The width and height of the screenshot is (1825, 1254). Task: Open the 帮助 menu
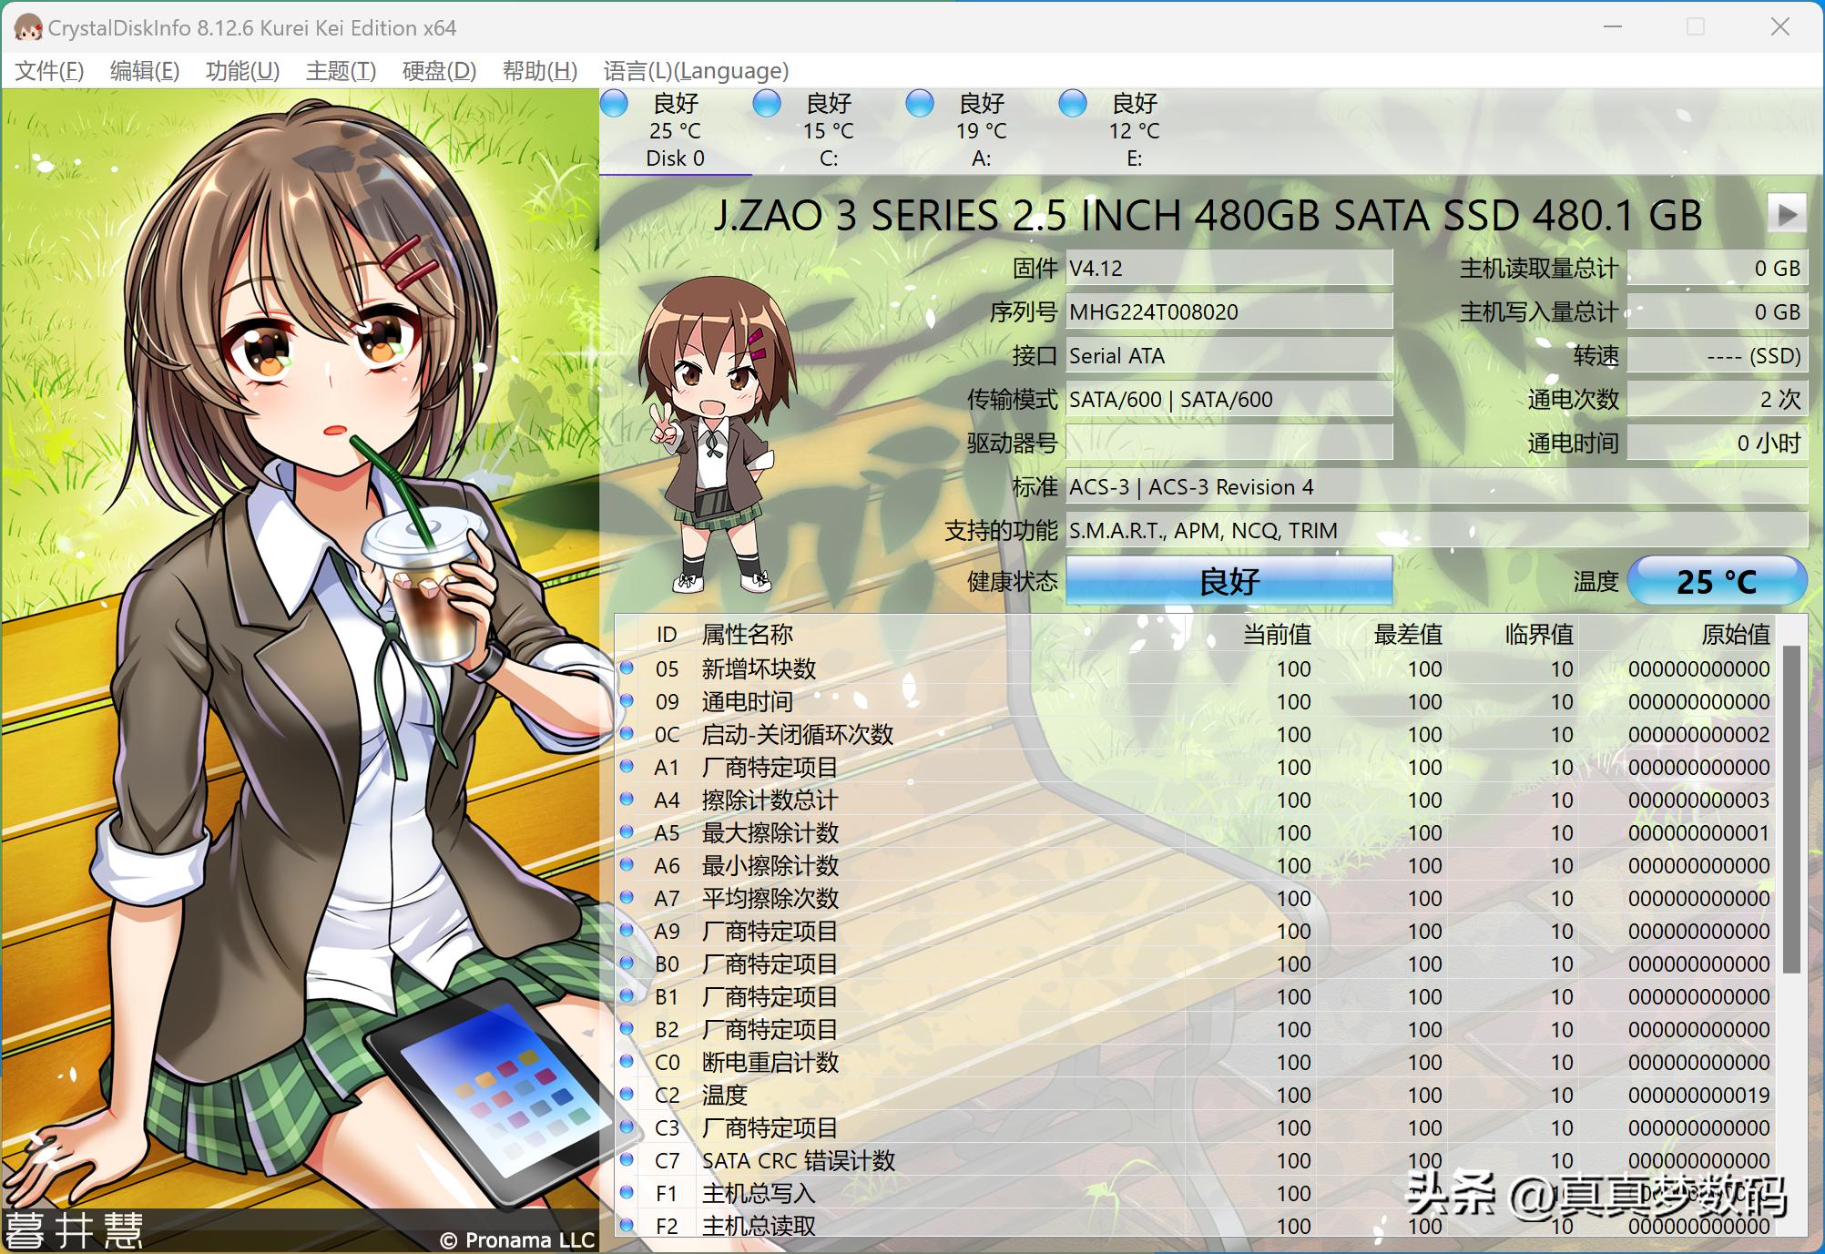(539, 70)
